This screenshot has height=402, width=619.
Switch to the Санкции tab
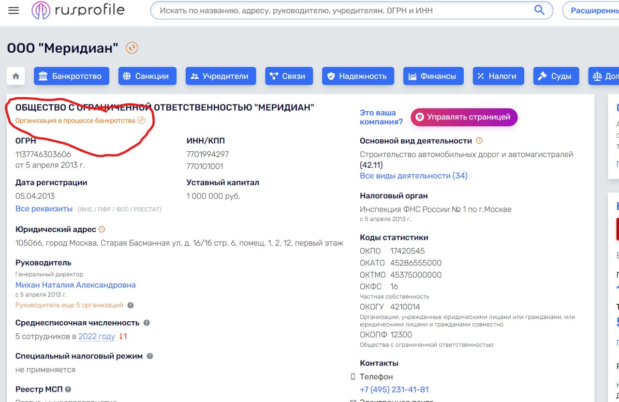(x=147, y=76)
